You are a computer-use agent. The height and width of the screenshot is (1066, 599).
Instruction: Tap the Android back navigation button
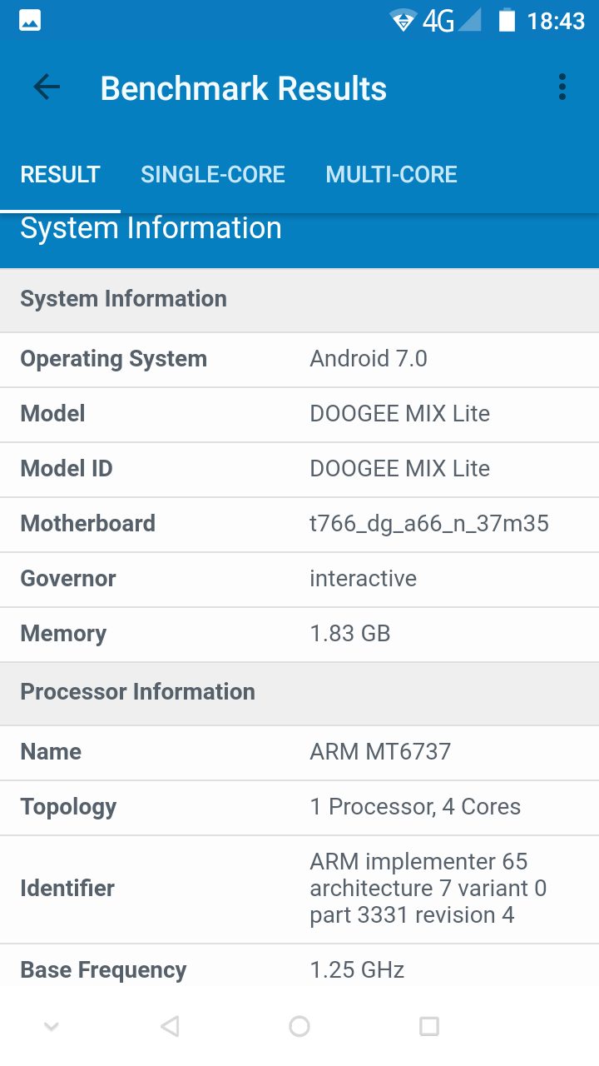(x=170, y=1026)
